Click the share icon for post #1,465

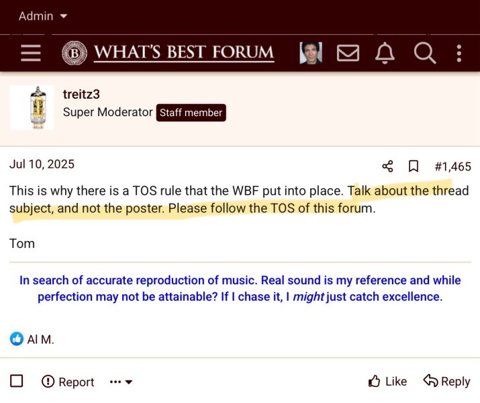click(387, 166)
